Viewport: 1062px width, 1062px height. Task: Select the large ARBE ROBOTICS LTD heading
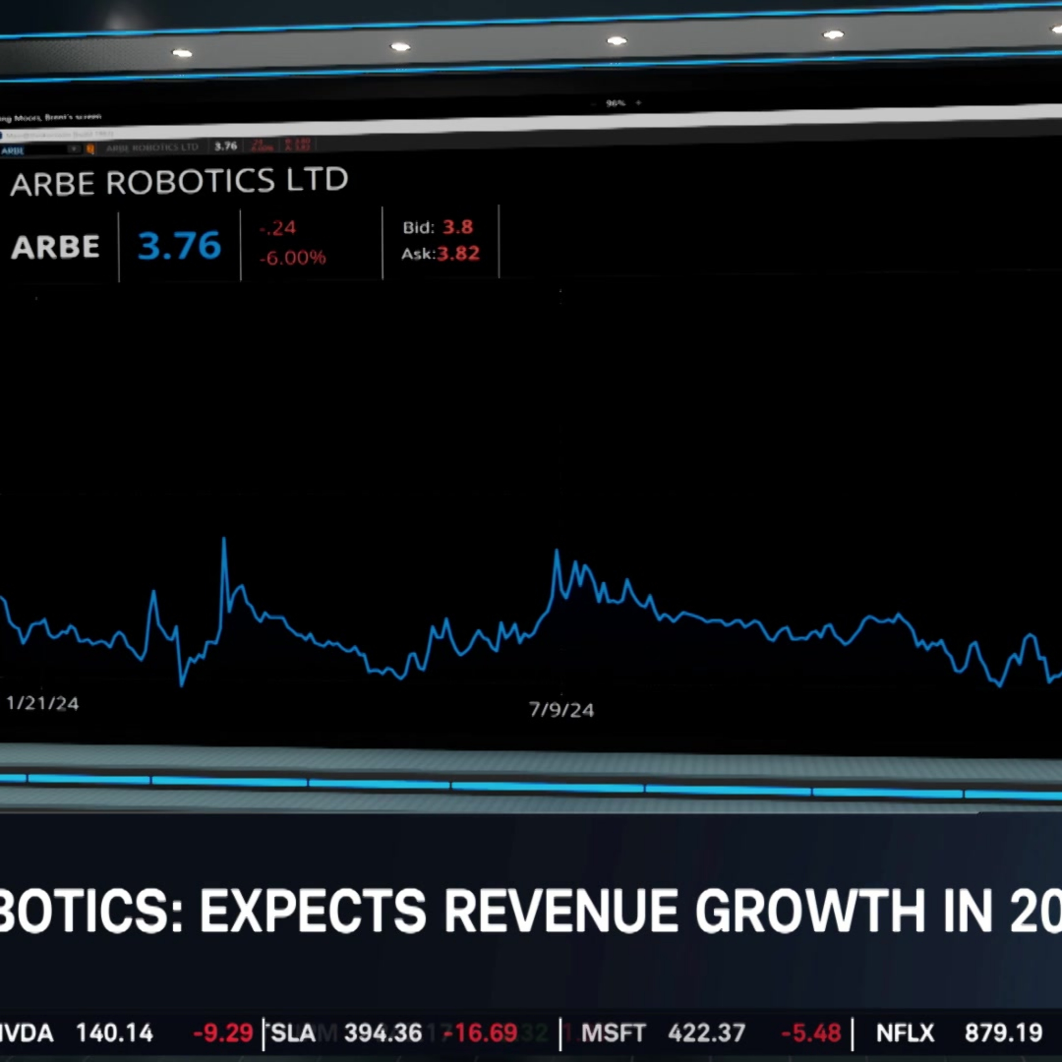coord(179,181)
